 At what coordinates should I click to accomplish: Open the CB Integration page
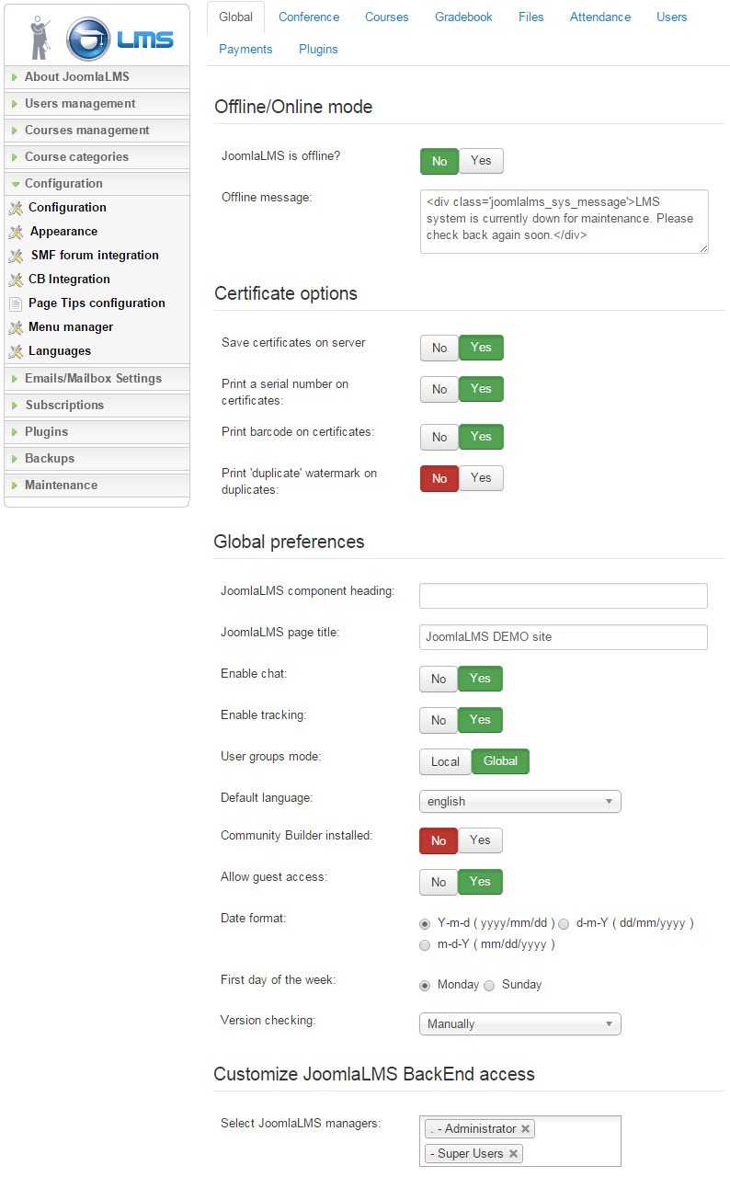pyautogui.click(x=69, y=280)
